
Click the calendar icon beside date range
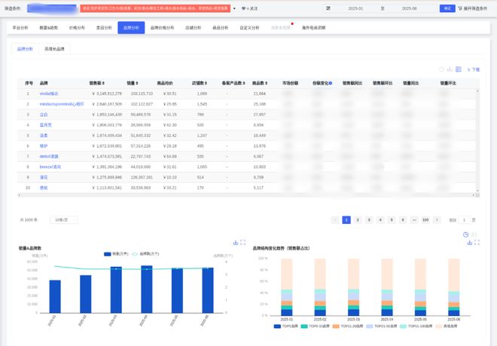click(x=328, y=8)
